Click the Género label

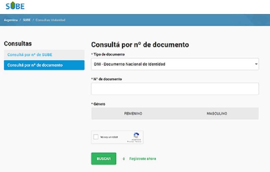[x=98, y=104]
